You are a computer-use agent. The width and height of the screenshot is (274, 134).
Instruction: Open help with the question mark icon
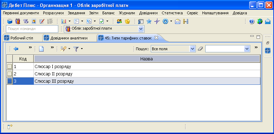(252, 22)
